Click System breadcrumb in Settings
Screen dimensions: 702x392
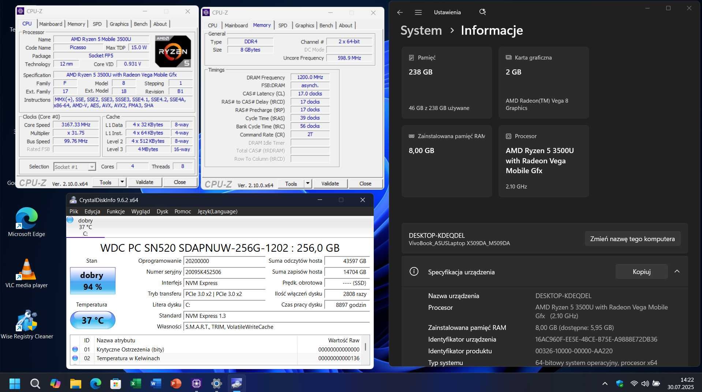tap(421, 30)
